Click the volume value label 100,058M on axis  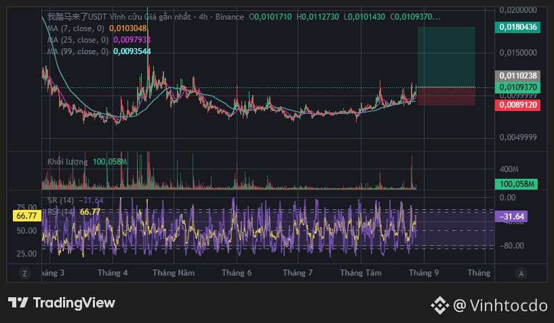coord(516,184)
